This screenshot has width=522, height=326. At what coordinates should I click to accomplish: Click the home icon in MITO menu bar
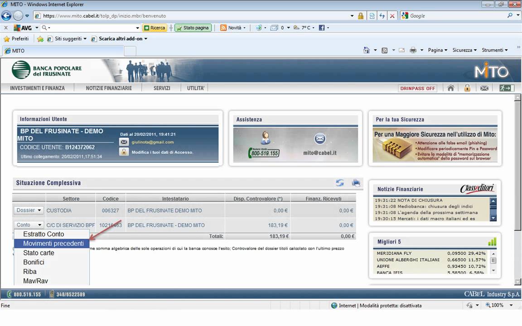point(450,88)
